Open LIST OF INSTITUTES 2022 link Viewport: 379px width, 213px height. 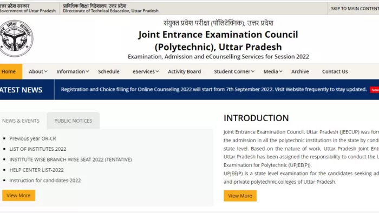coord(38,149)
